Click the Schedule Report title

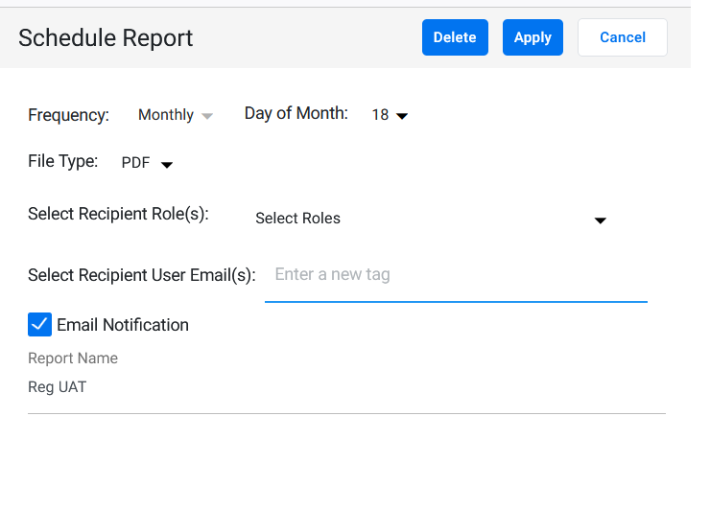106,38
